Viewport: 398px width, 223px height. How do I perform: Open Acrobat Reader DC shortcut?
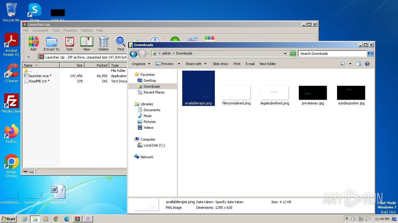tap(11, 45)
